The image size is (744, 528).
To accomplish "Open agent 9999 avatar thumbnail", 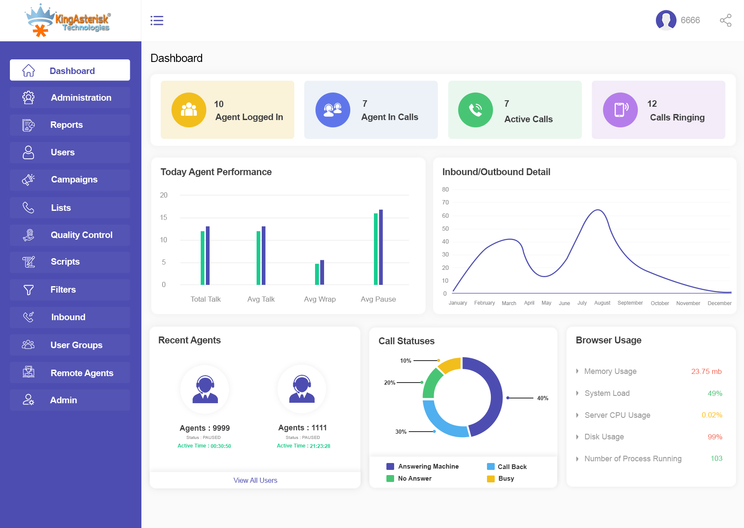I will 205,389.
